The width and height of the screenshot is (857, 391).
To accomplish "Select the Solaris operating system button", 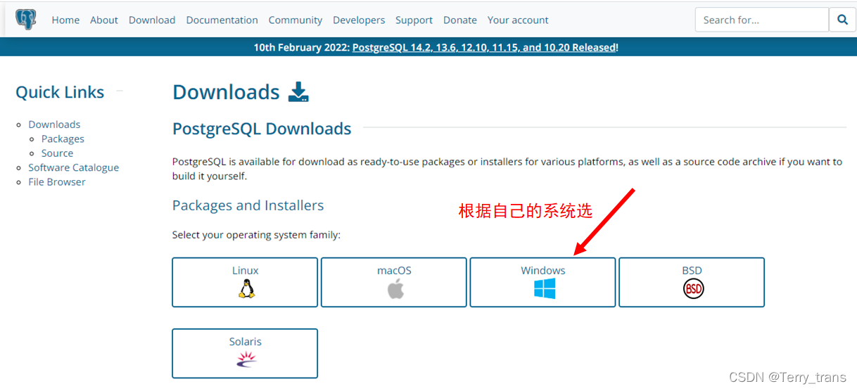I will point(245,353).
